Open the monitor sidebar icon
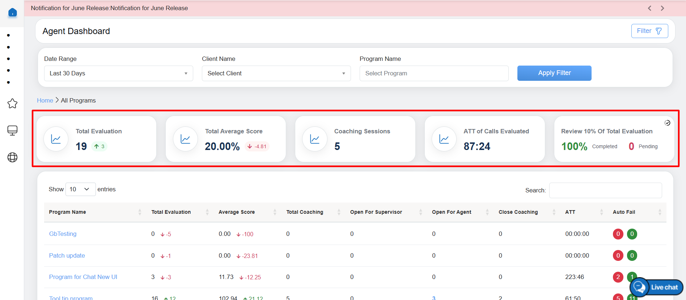This screenshot has width=686, height=300. (x=12, y=130)
